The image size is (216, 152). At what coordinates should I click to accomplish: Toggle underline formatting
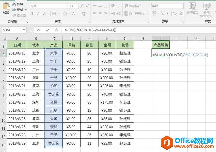(43, 14)
